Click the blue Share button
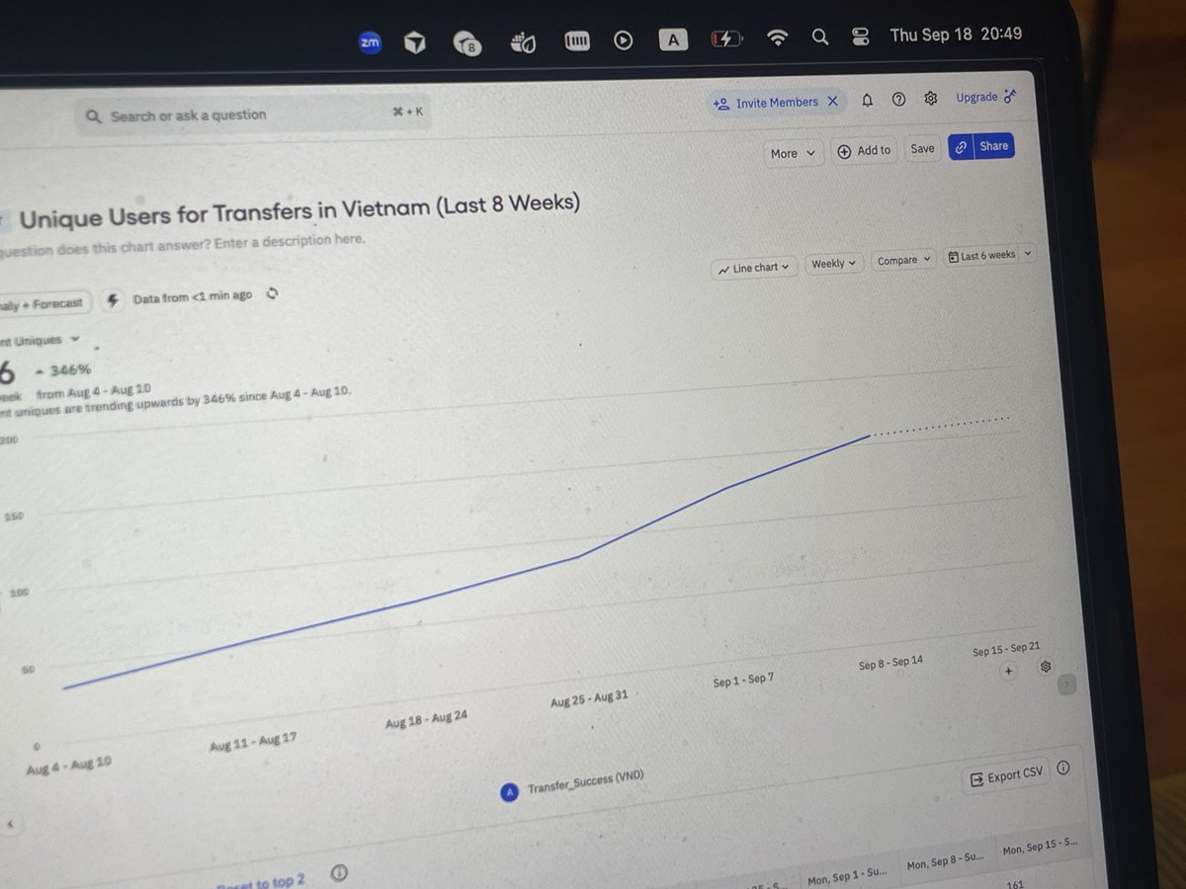This screenshot has width=1186, height=889. pyautogui.click(x=993, y=146)
